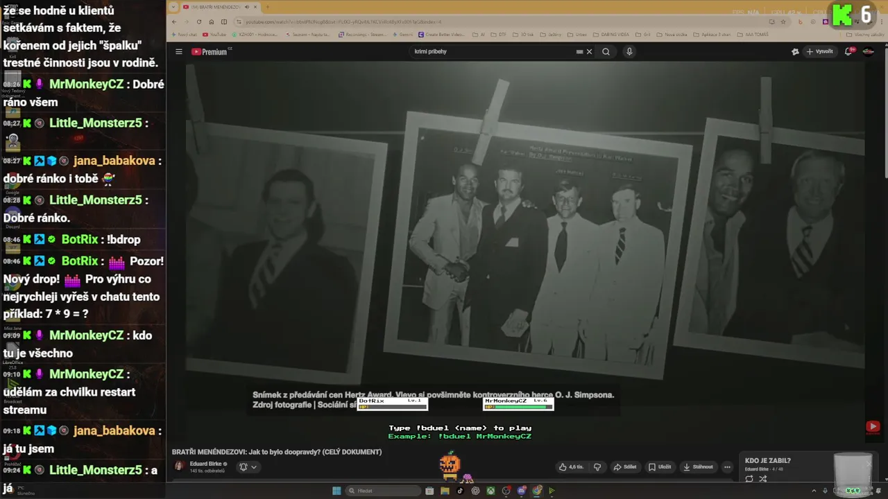888x499 pixels.
Task: Expand the subscription notification bell dropdown
Action: tap(248, 467)
